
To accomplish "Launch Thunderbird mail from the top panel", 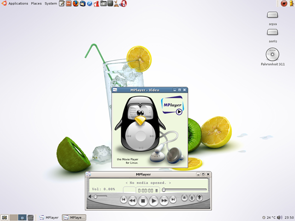I will point(83,3).
